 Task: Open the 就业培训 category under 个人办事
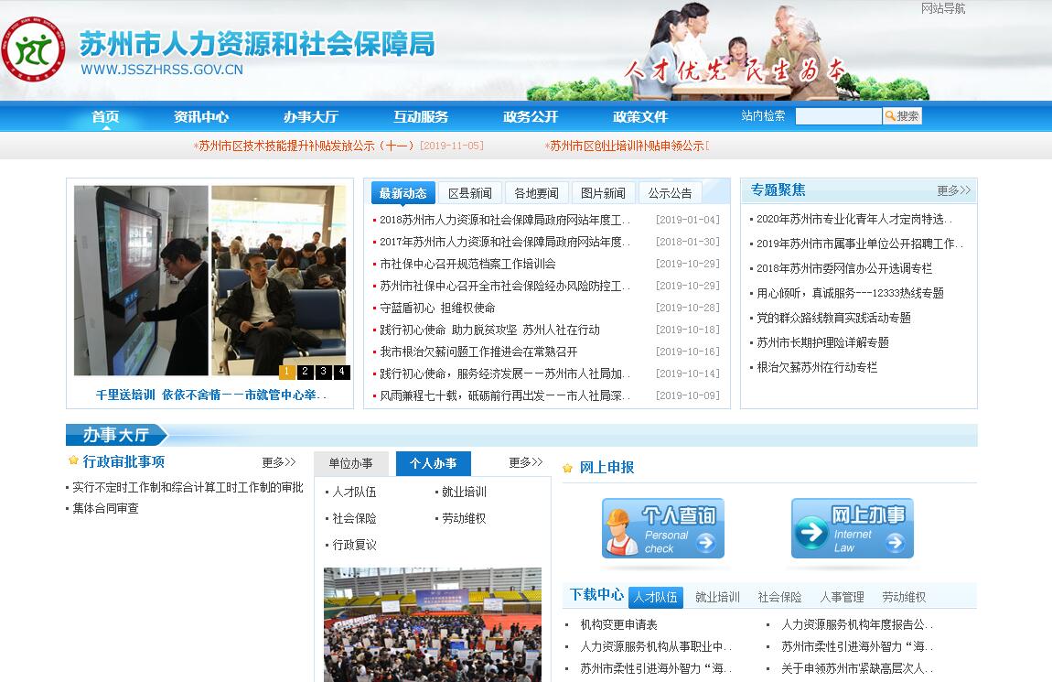[465, 492]
